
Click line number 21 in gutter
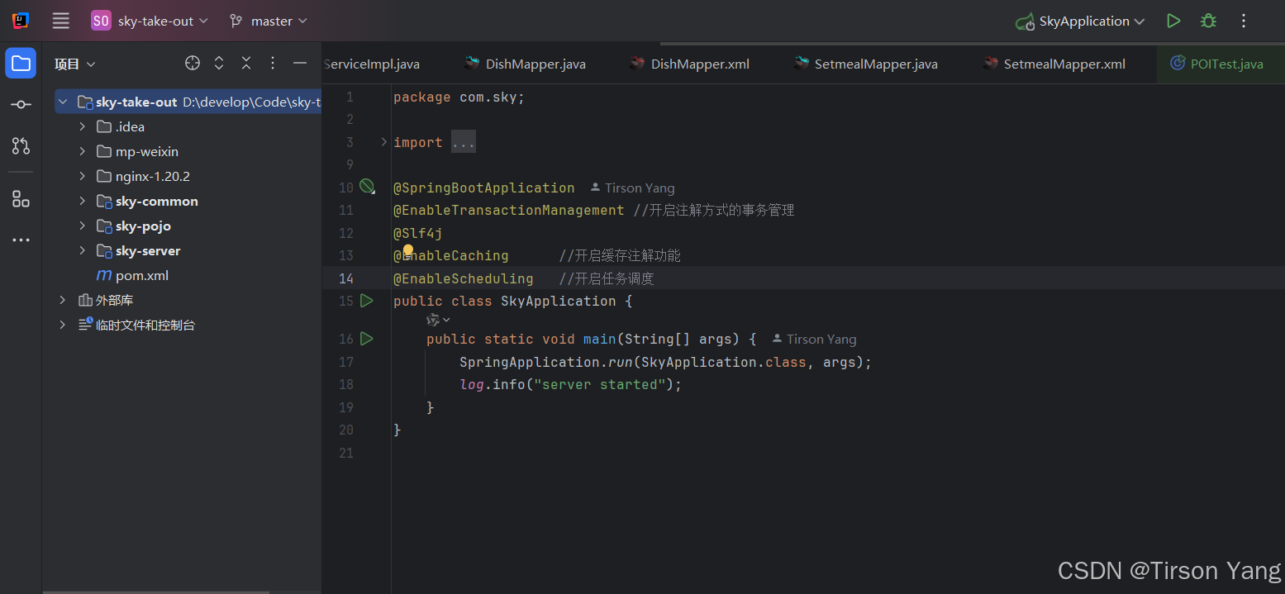pyautogui.click(x=346, y=453)
